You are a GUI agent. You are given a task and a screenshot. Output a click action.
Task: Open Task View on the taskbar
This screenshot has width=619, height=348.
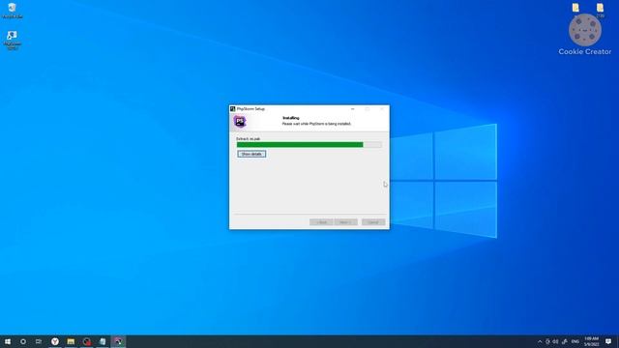(39, 341)
